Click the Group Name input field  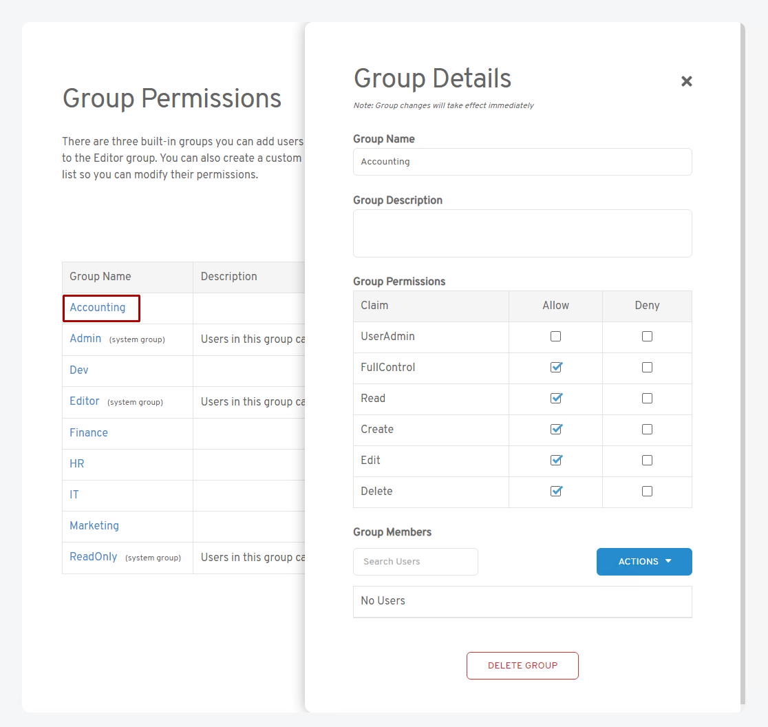522,162
